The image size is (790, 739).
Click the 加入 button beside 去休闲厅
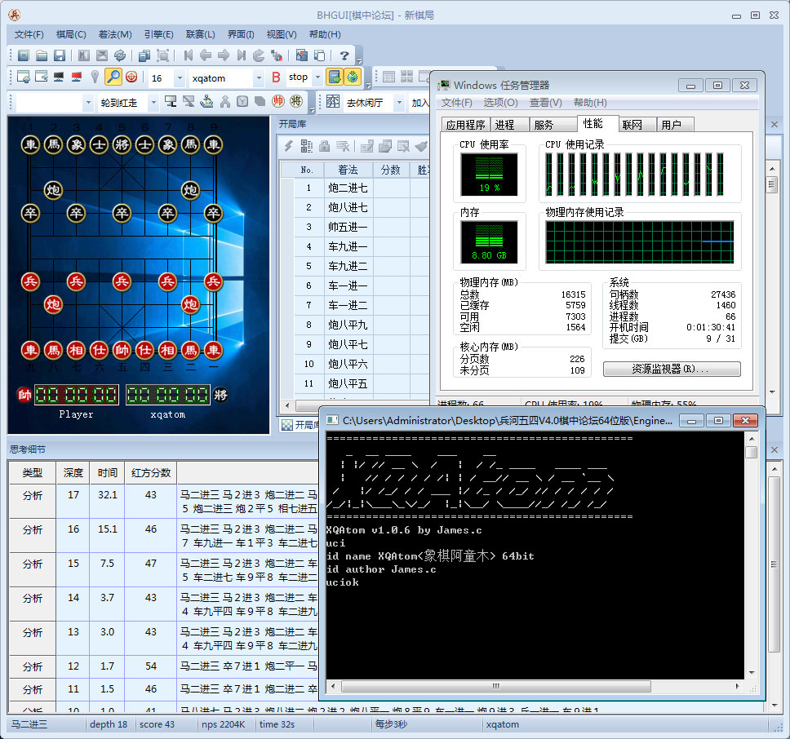point(419,103)
